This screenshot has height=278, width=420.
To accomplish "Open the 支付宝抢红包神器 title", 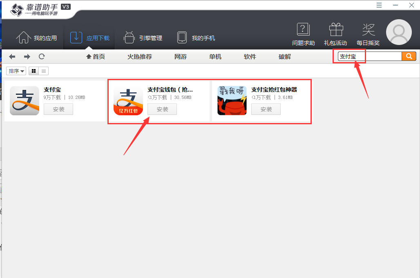I will point(274,90).
